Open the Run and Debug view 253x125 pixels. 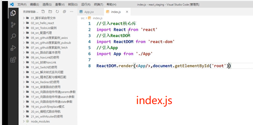[x=13, y=48]
